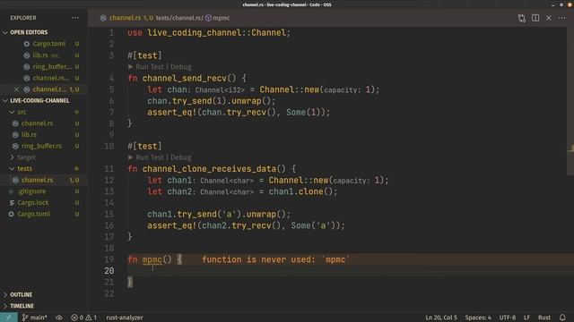Image resolution: width=574 pixels, height=322 pixels.
Task: Change end of line sequence LF
Action: pyautogui.click(x=526, y=318)
